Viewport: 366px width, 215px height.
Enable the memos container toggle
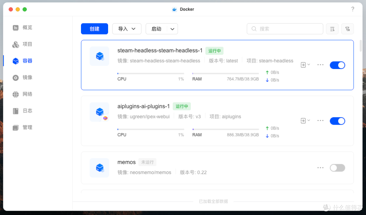[338, 168]
